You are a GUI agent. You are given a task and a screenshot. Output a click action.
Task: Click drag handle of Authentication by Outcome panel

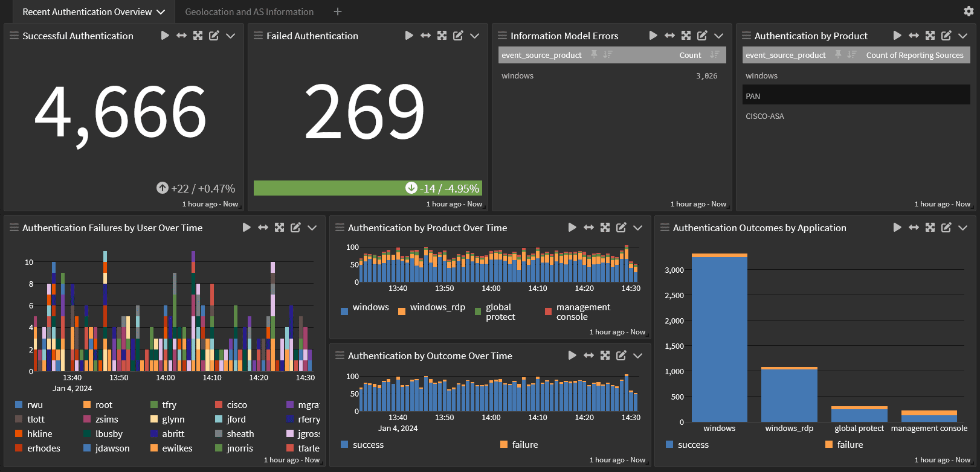(340, 356)
